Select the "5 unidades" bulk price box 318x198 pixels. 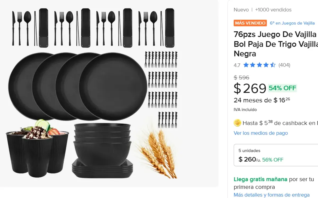tap(276, 155)
